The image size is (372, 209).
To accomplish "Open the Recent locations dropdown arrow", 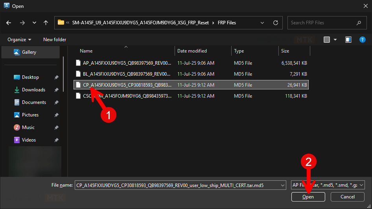I will click(35, 23).
